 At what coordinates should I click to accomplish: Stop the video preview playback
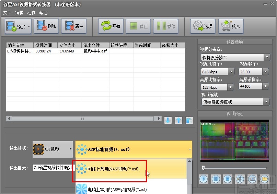coord(227,179)
